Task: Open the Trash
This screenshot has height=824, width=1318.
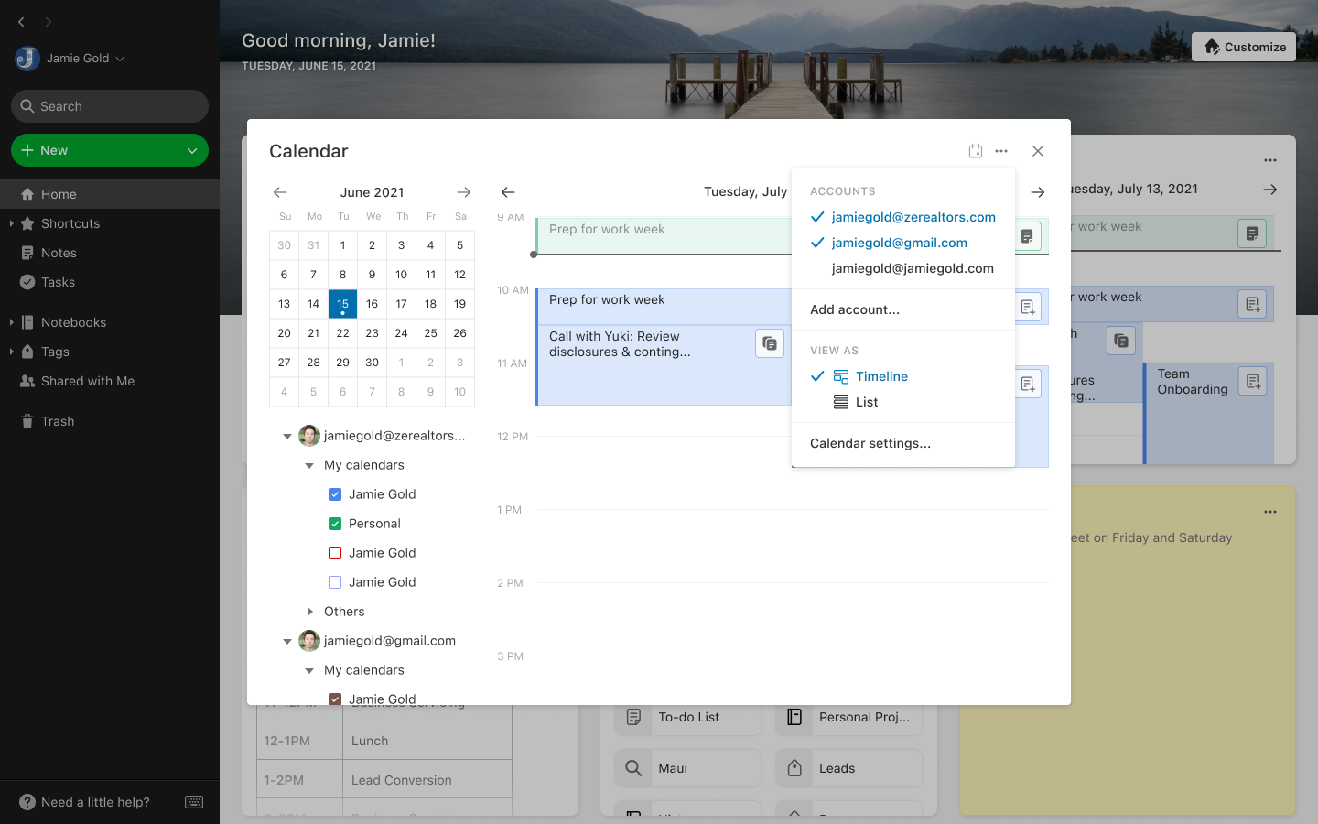Action: tap(57, 421)
